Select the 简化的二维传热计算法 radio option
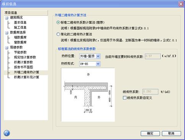Screen dimensions: 185x140 [58, 34]
